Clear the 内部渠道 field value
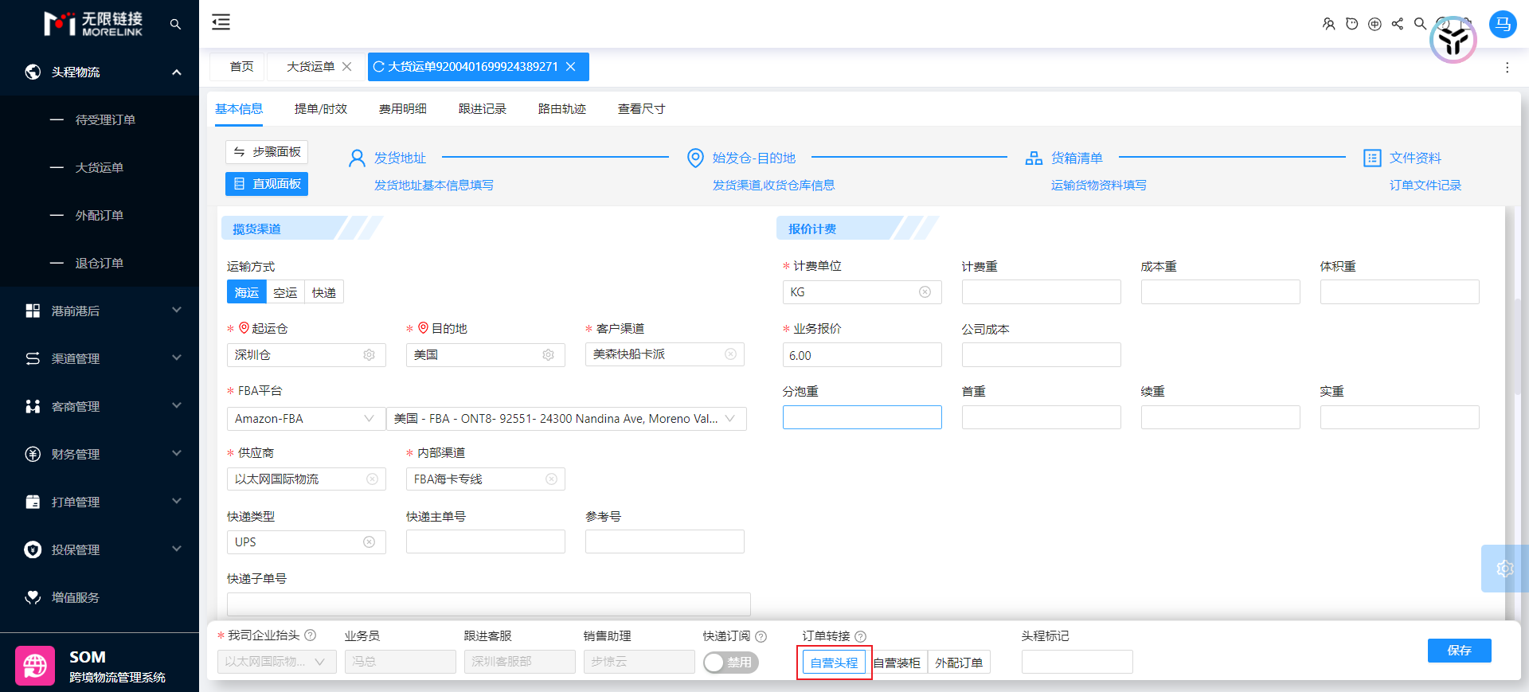1529x692 pixels. pyautogui.click(x=551, y=479)
